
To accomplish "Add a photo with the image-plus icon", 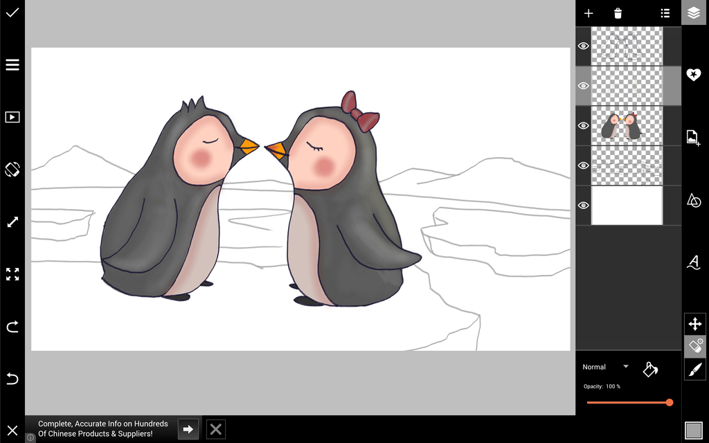I will [694, 137].
